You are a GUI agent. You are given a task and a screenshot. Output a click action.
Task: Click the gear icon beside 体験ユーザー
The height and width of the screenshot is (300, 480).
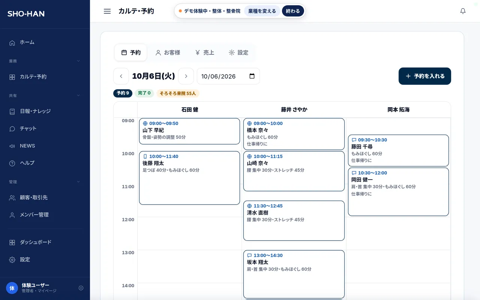[81, 288]
